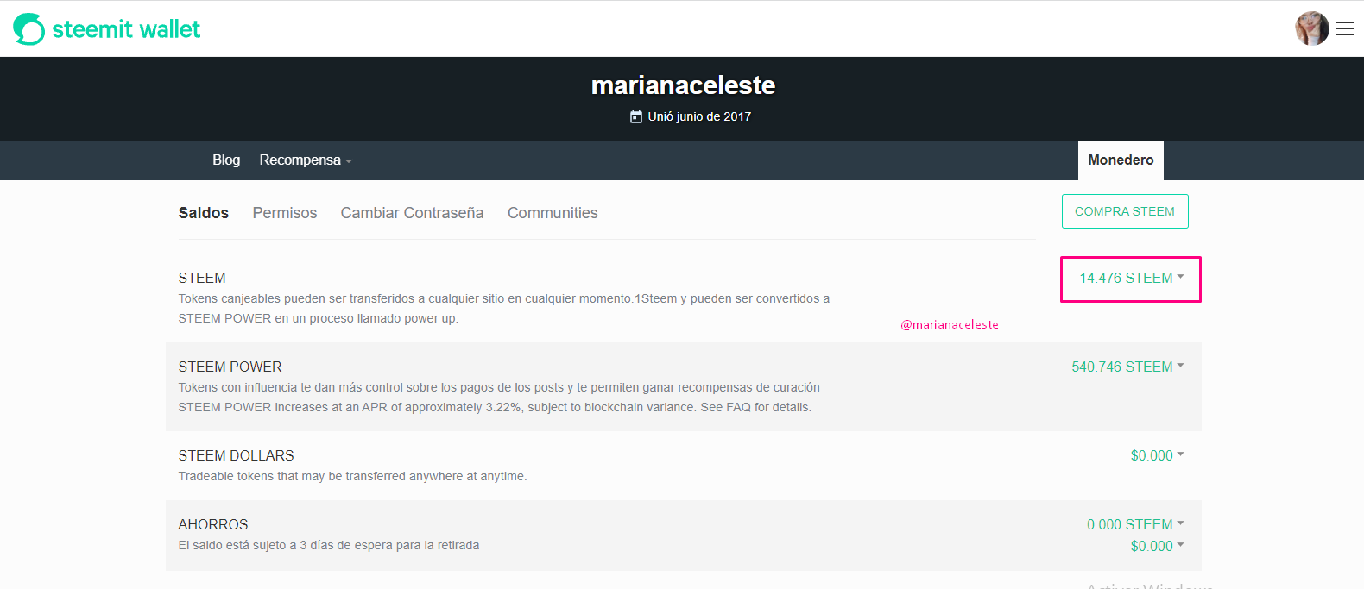
Task: Click 'Tradeable tokens that may be transferred' text
Action: pos(352,476)
